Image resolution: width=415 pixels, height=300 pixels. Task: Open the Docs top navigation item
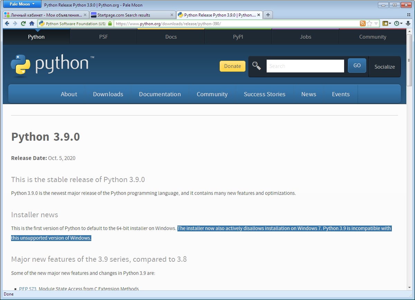(x=171, y=37)
